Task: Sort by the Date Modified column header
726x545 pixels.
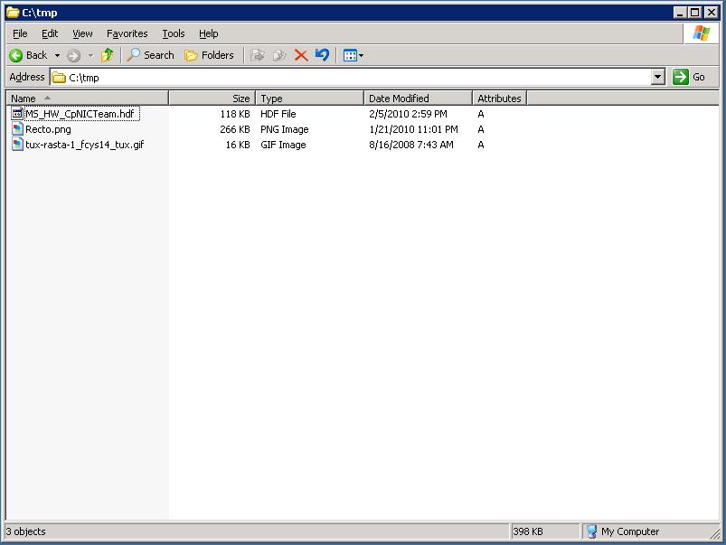Action: pyautogui.click(x=417, y=98)
